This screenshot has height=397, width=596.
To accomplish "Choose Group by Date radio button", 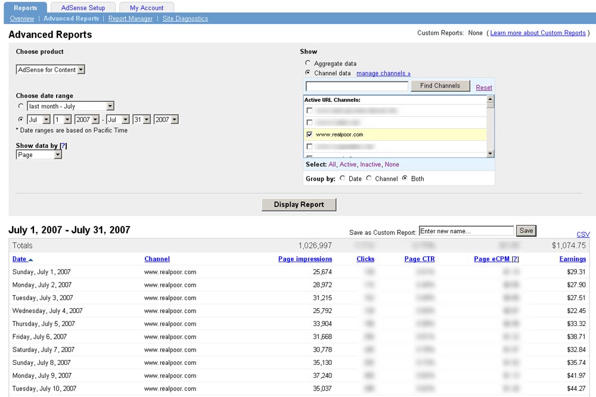I will 342,178.
